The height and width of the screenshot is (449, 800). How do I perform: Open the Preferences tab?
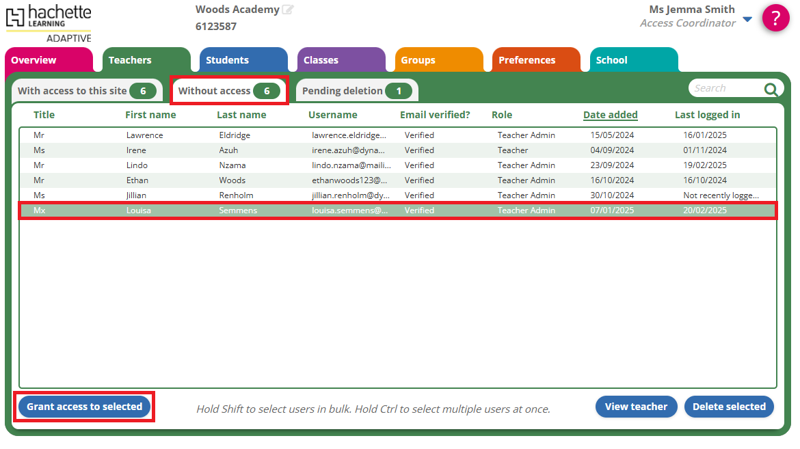tap(526, 60)
